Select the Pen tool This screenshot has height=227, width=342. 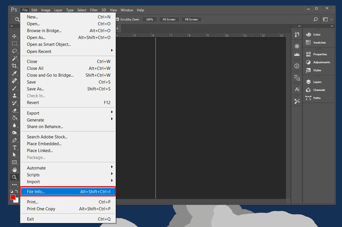coord(15,140)
